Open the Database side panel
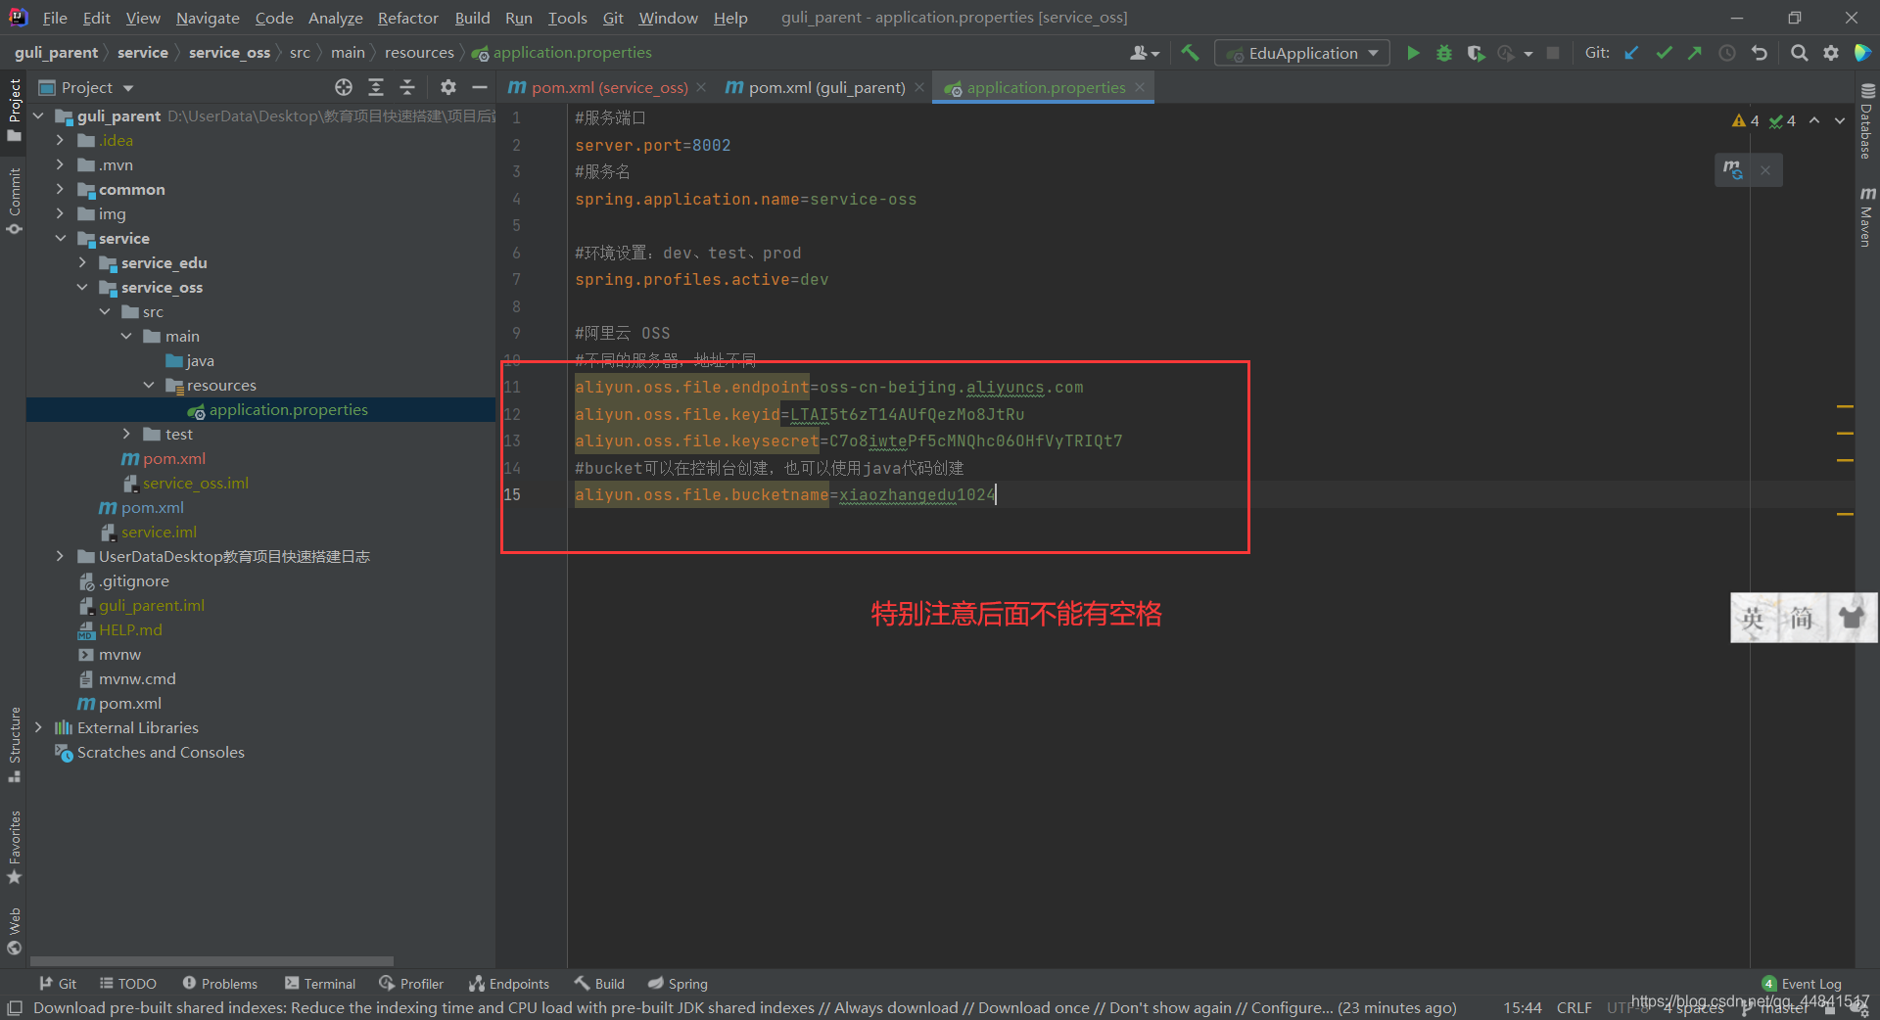Screen dimensions: 1880x1020 (1866, 121)
